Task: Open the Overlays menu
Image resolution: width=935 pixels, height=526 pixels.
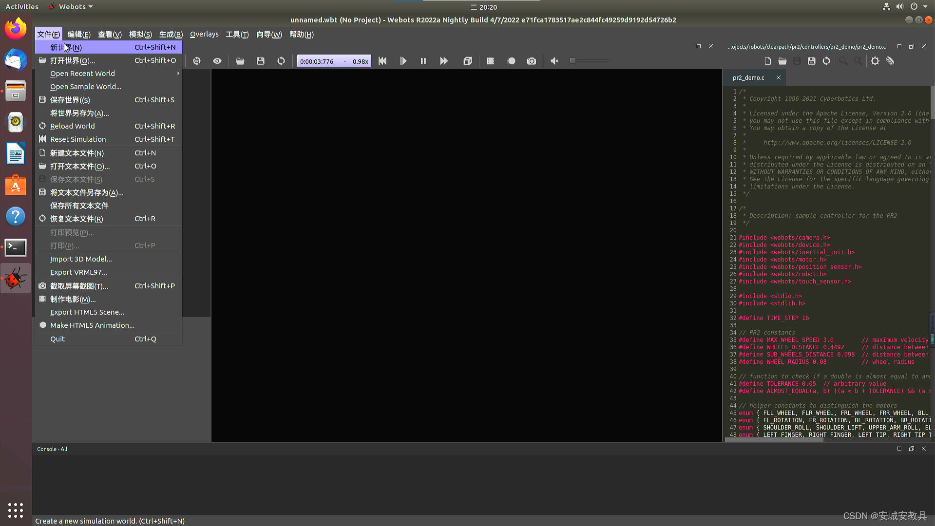Action: pyautogui.click(x=204, y=34)
